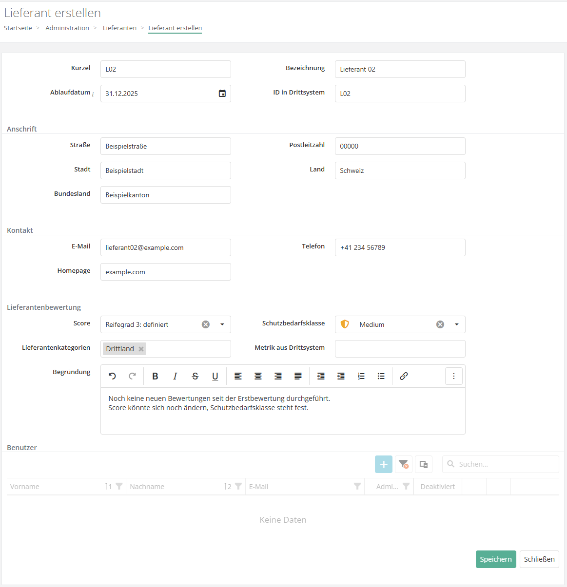The width and height of the screenshot is (567, 587).
Task: Clear the Medium Schutzbedarfsklasse selection
Action: pyautogui.click(x=440, y=324)
